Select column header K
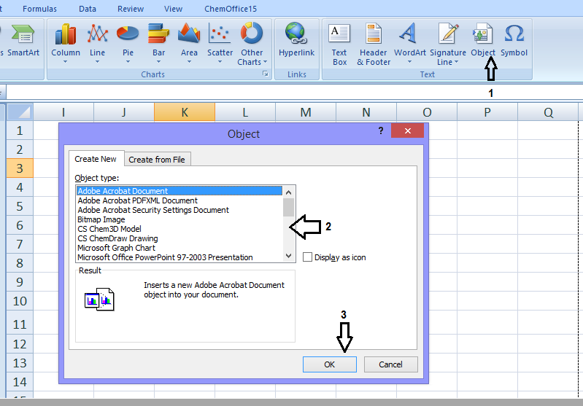The image size is (583, 406). pyautogui.click(x=185, y=112)
